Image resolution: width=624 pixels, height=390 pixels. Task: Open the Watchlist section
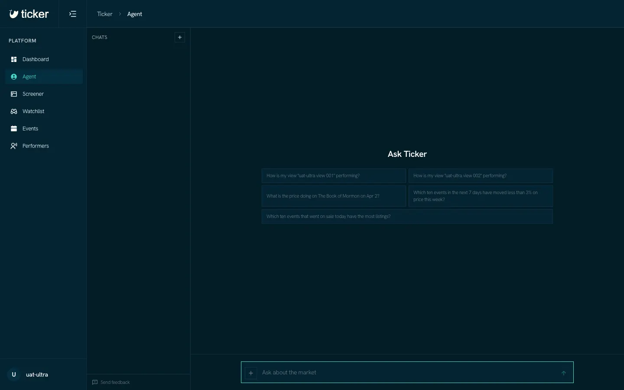click(x=43, y=111)
